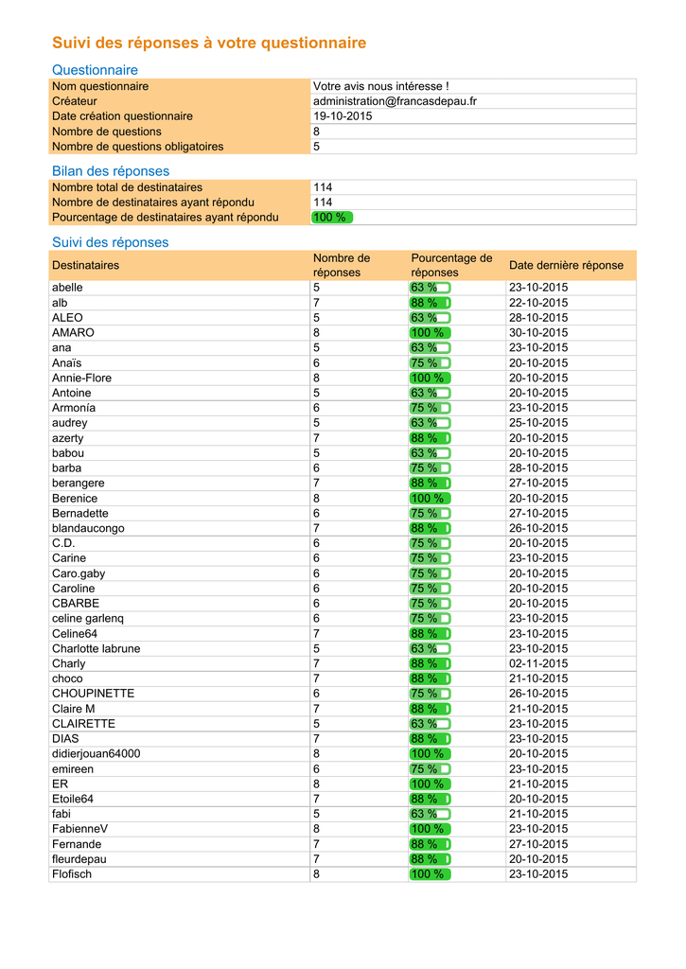The height and width of the screenshot is (969, 686).
Task: Click the Annie-Flore 100 % progress bar
Action: click(431, 379)
